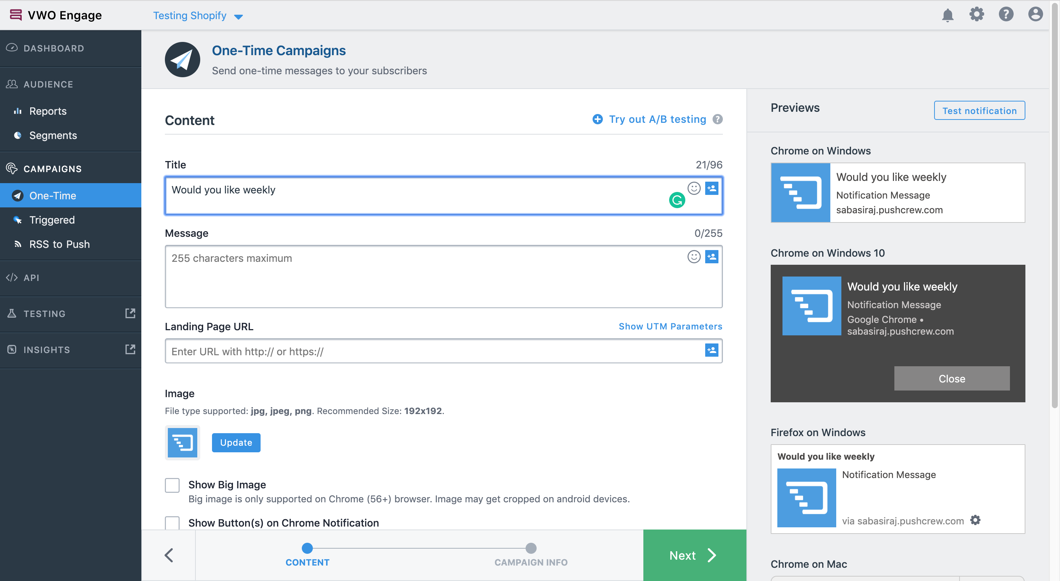Click the Test notification button
This screenshot has width=1060, height=581.
coord(979,111)
